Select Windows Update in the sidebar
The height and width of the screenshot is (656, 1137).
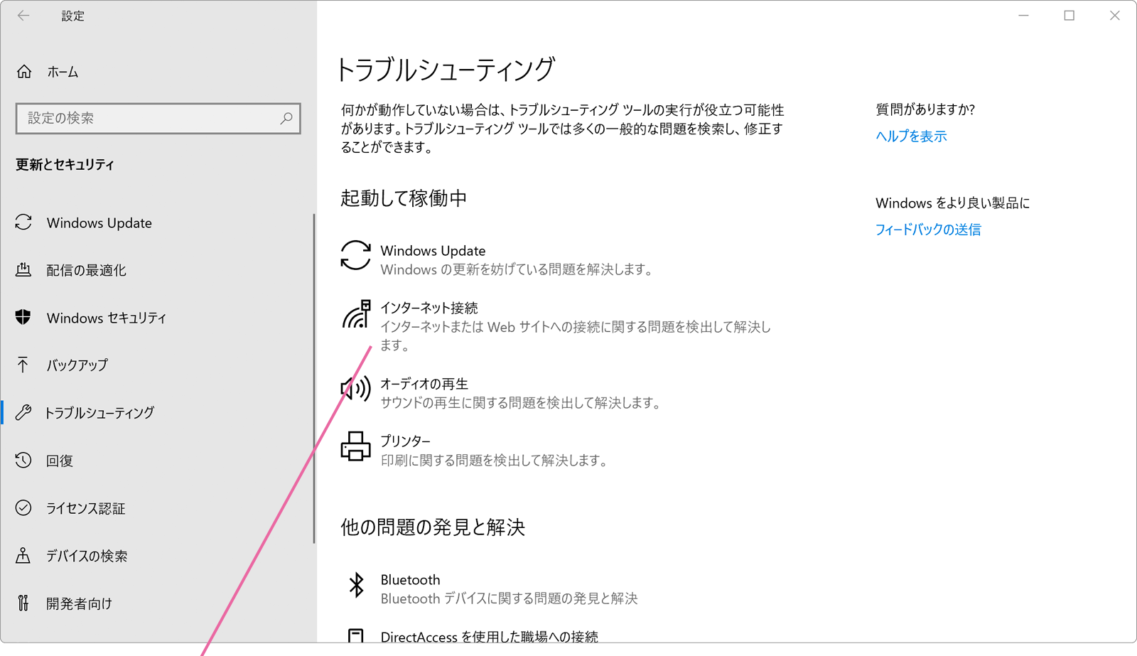pyautogui.click(x=99, y=222)
